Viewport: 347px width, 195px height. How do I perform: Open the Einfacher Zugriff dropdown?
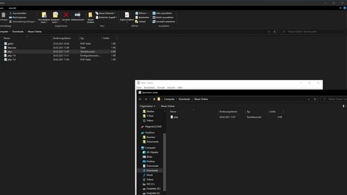point(106,17)
